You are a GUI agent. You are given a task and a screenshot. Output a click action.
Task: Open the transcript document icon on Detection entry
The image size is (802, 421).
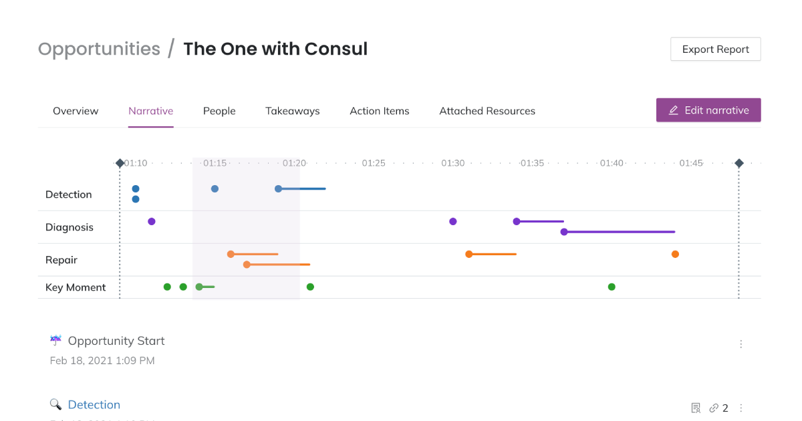696,407
